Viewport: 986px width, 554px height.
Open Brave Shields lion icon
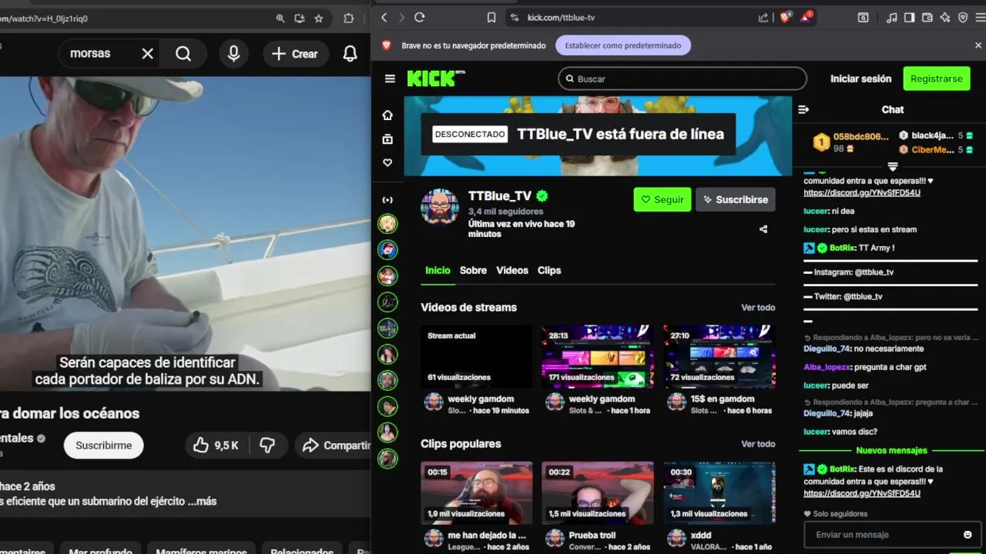pos(786,17)
